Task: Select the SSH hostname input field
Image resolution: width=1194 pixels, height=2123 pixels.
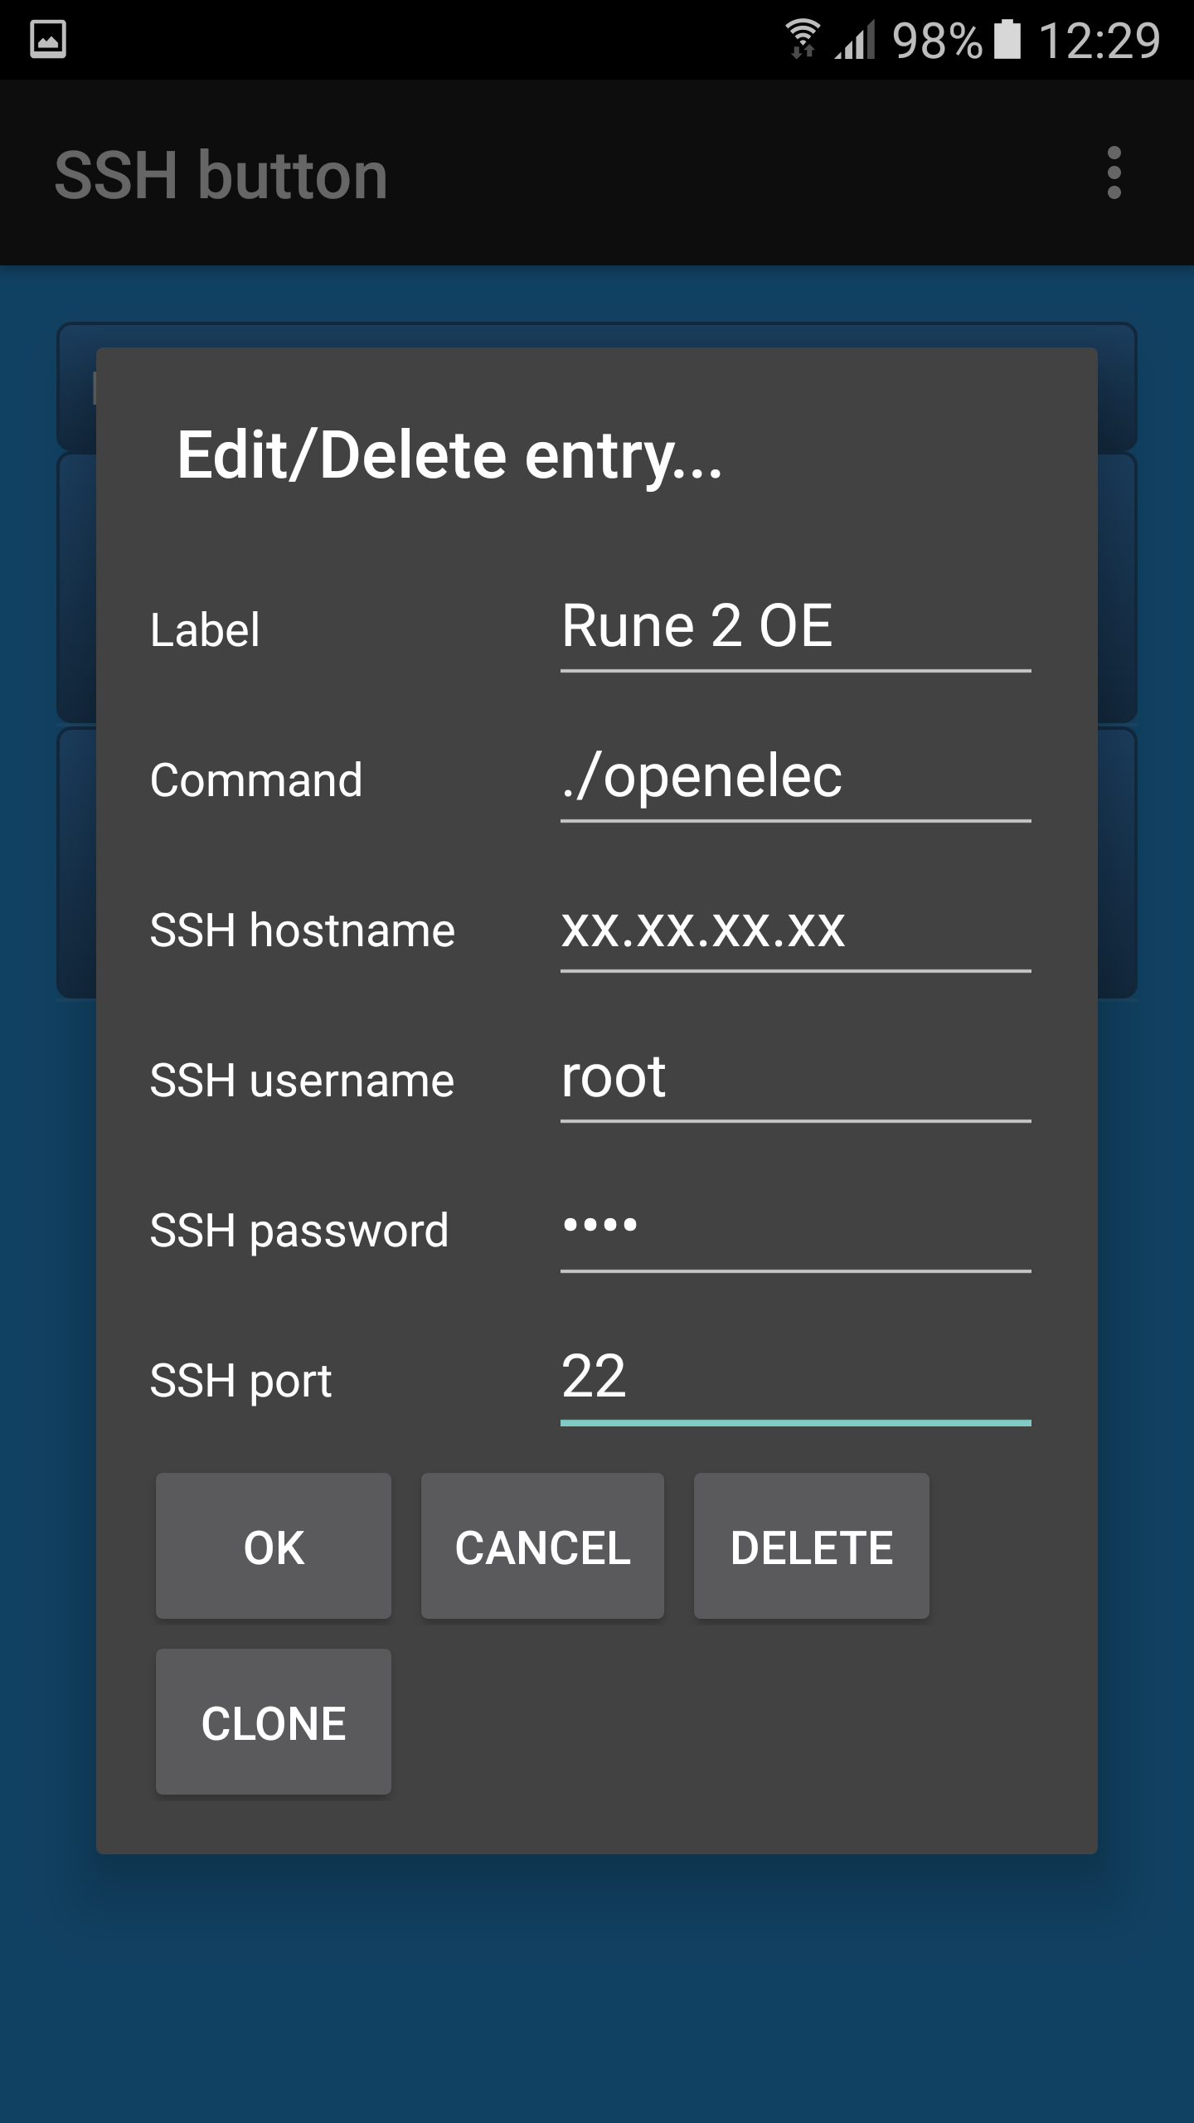Action: point(794,928)
